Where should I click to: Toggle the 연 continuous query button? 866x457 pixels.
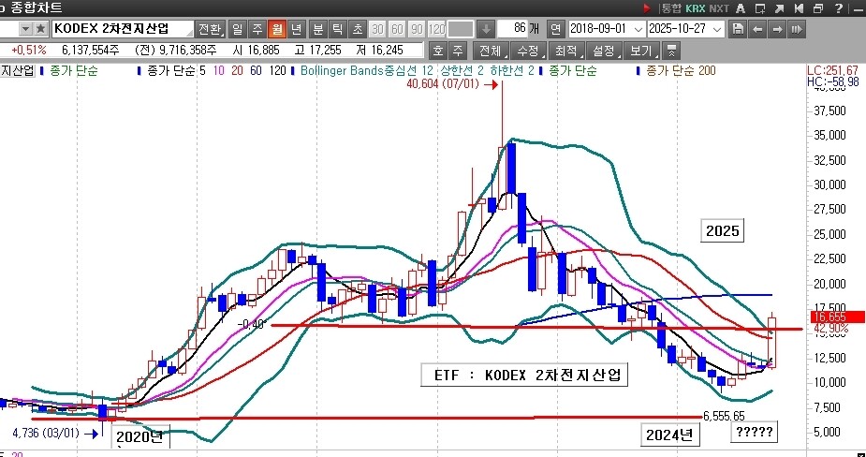pos(555,29)
